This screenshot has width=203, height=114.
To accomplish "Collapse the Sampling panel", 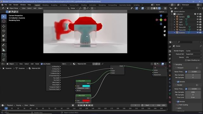I will [178, 65].
